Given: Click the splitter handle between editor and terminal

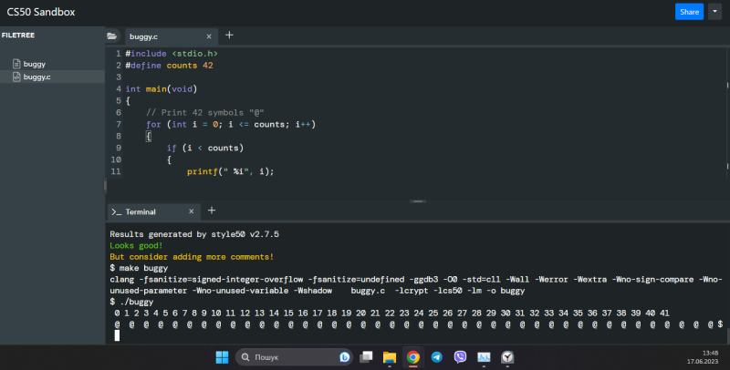Looking at the screenshot, I should [418, 200].
